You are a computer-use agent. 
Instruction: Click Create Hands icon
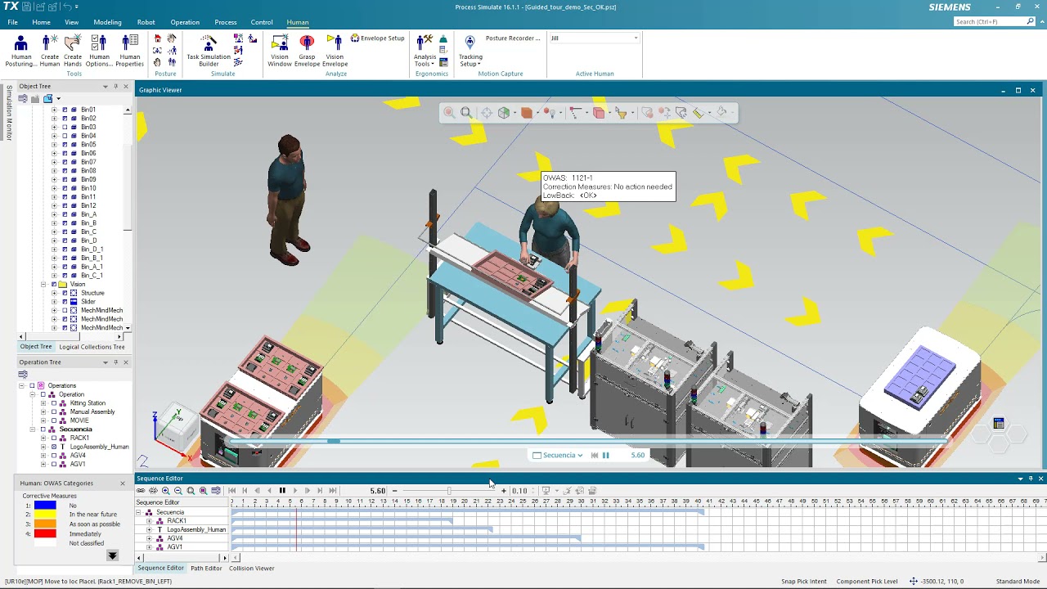click(x=73, y=51)
